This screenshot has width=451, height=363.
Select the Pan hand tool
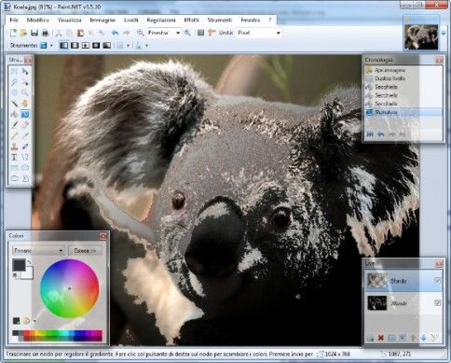[25, 104]
